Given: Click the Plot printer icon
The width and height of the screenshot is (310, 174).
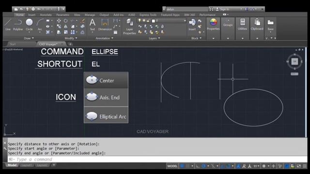Looking at the screenshot, I should point(33,9).
